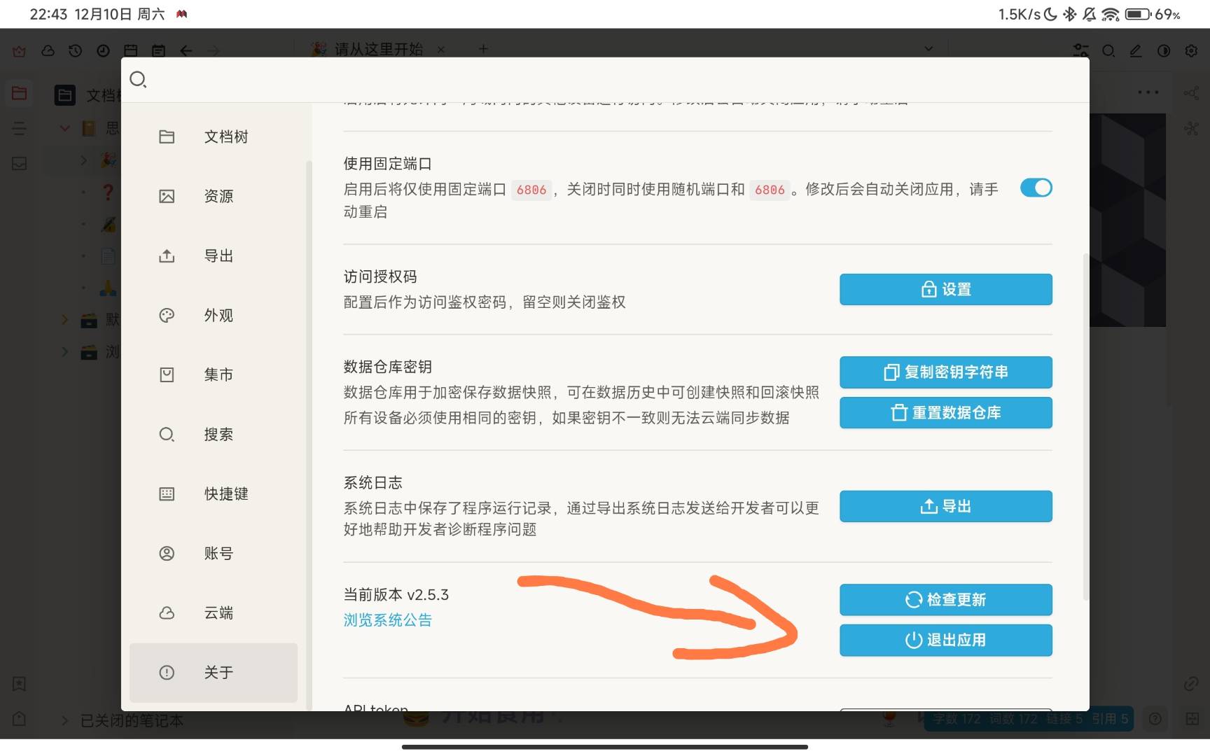Open the help question-mark icon in the status bar
This screenshot has width=1210, height=756.
click(x=1155, y=718)
